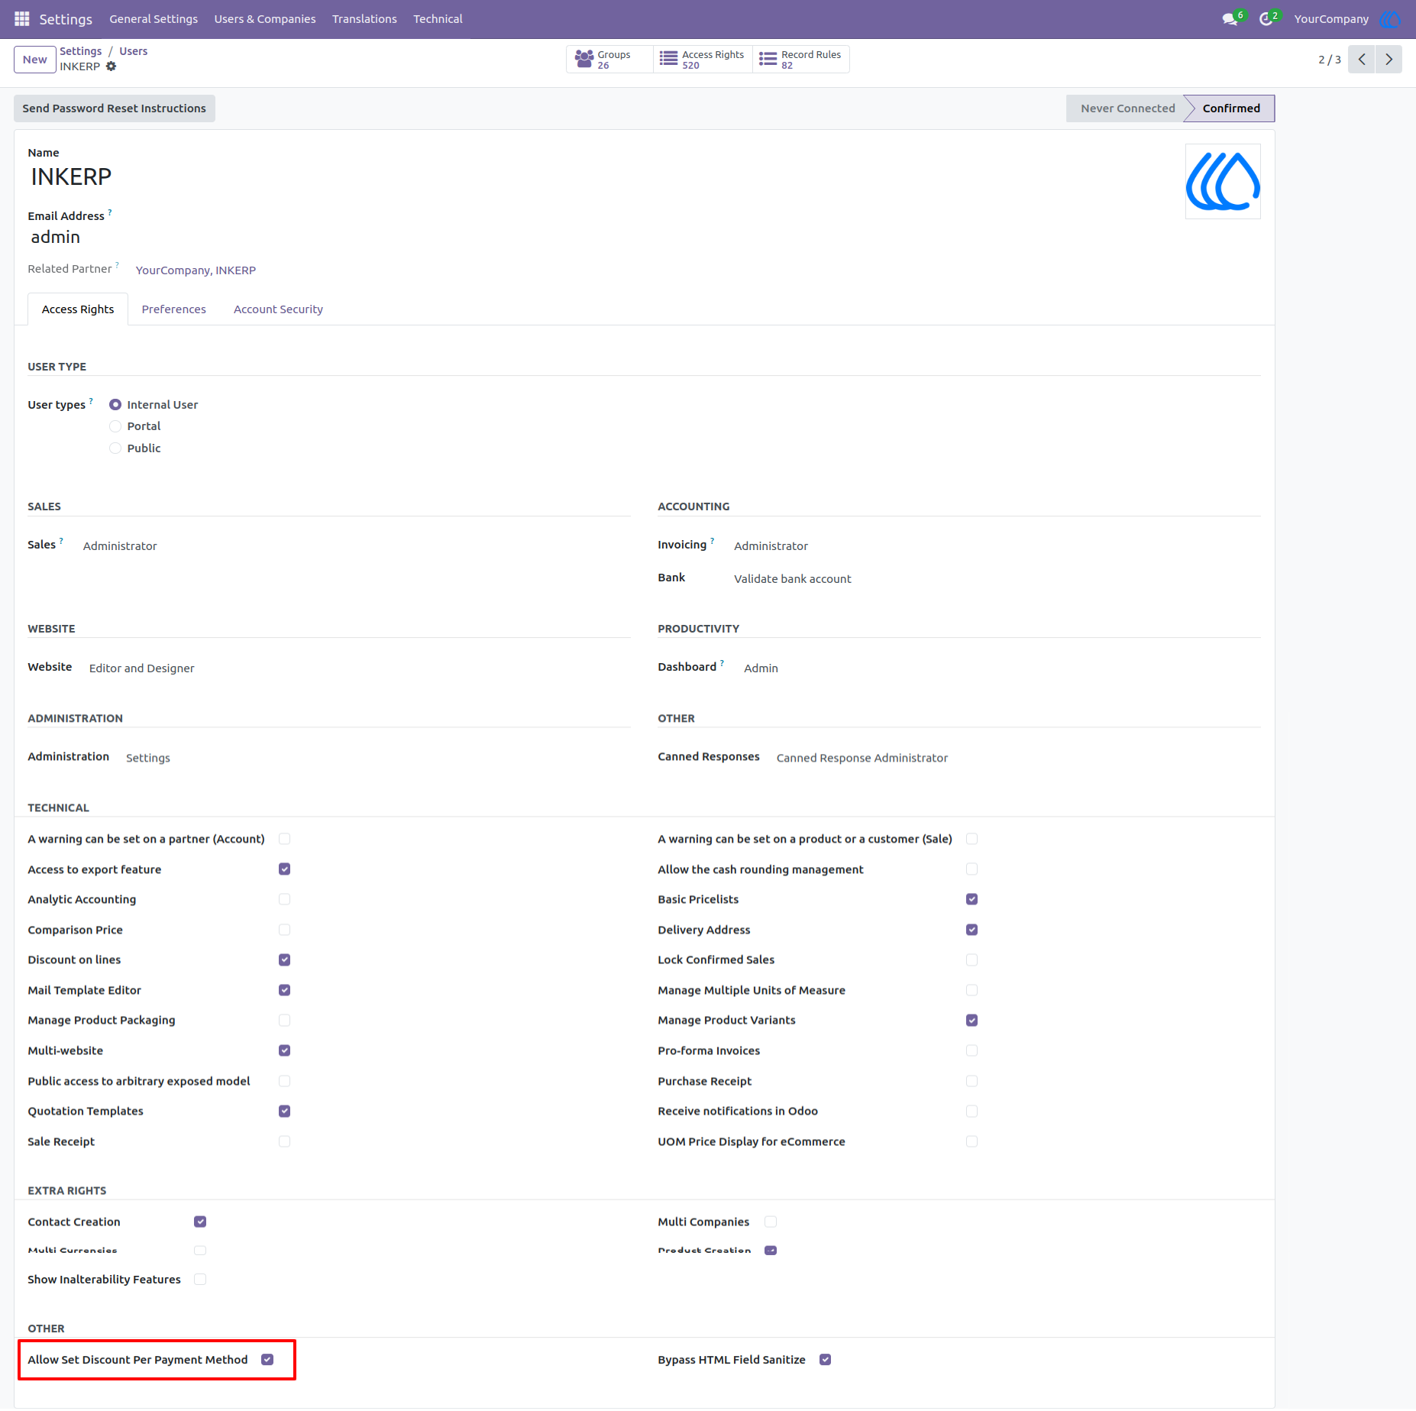Open the Record Rules list icon

tap(768, 59)
